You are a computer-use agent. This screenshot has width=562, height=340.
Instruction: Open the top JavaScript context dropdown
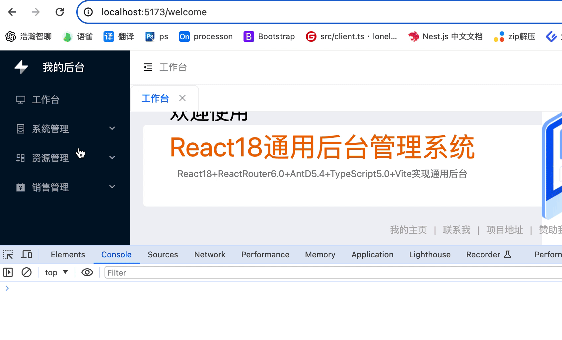coord(56,273)
